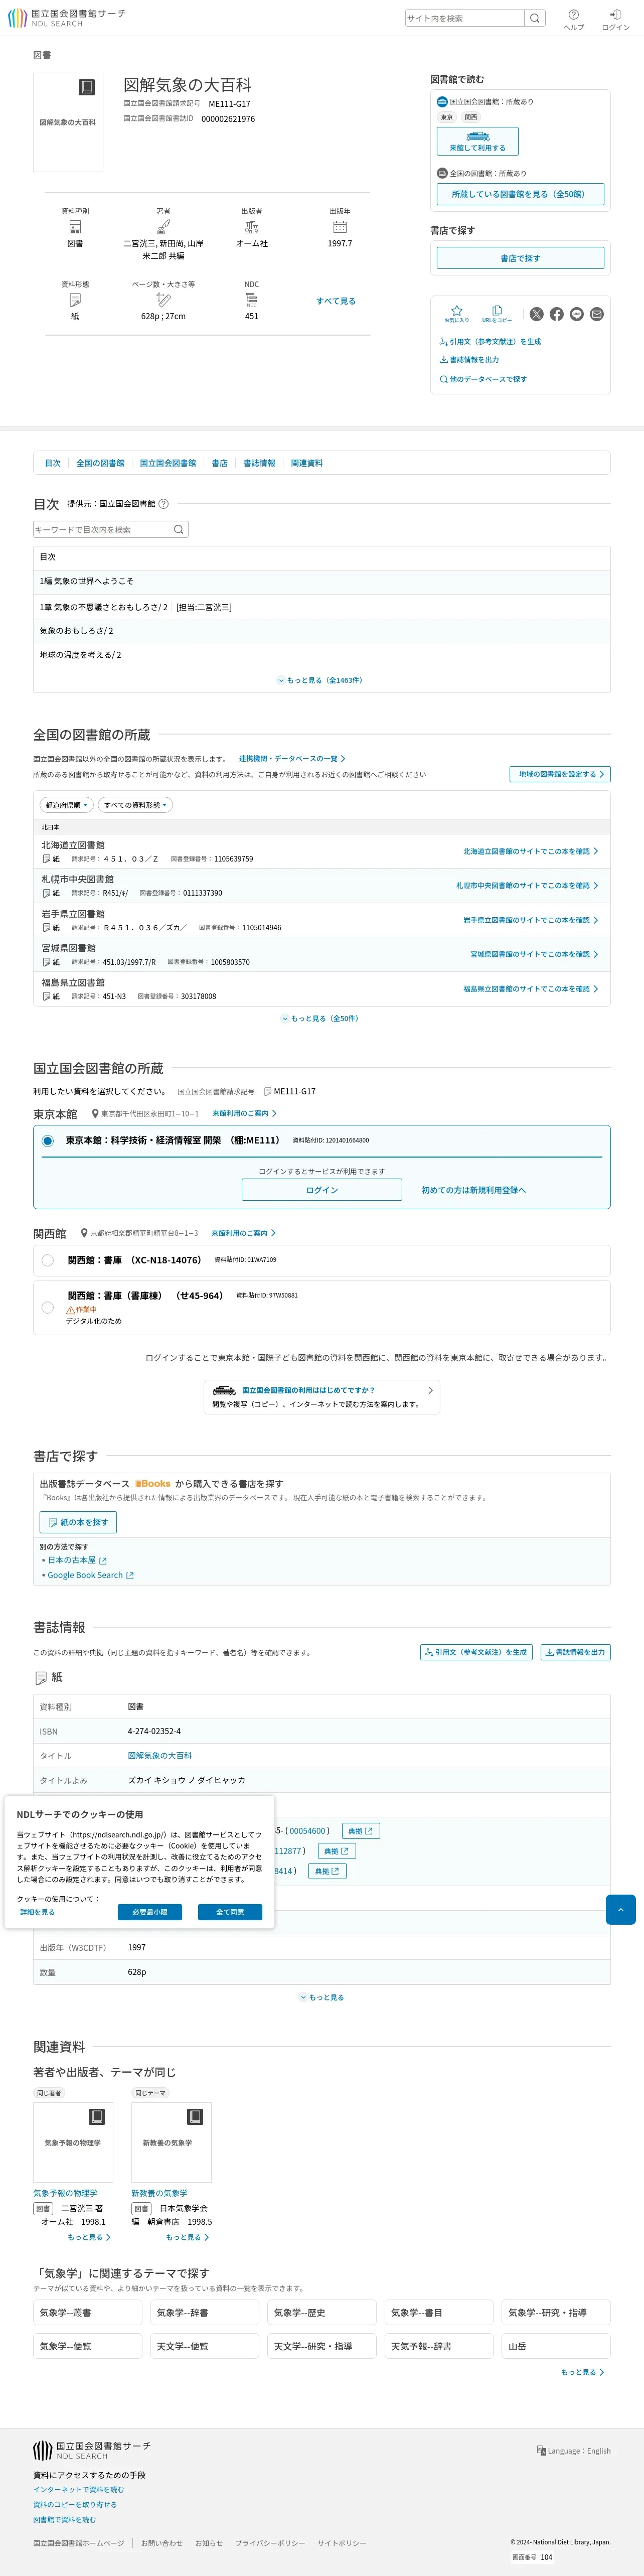
Task: Select radio 関西館：書庫（書庫棟）
Action: [x=47, y=1308]
